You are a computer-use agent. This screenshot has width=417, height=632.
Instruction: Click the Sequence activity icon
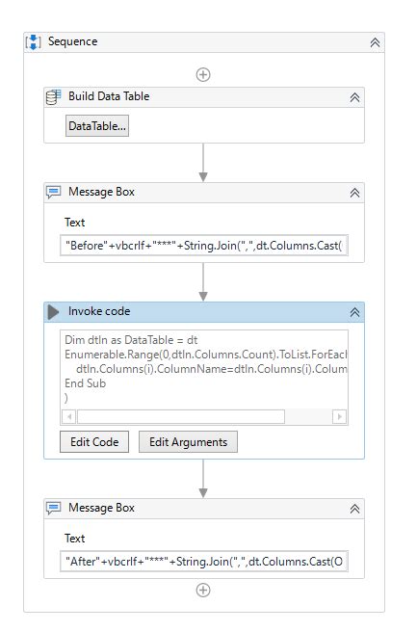[x=33, y=42]
